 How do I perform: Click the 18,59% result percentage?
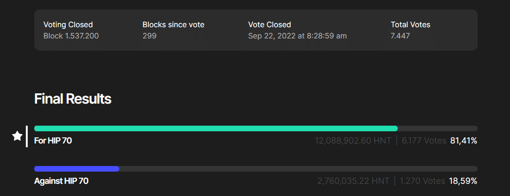point(464,181)
